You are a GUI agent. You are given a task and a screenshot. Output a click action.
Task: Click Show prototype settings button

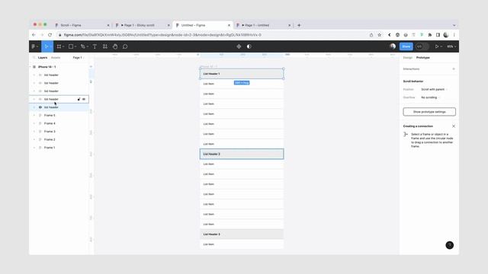point(429,112)
